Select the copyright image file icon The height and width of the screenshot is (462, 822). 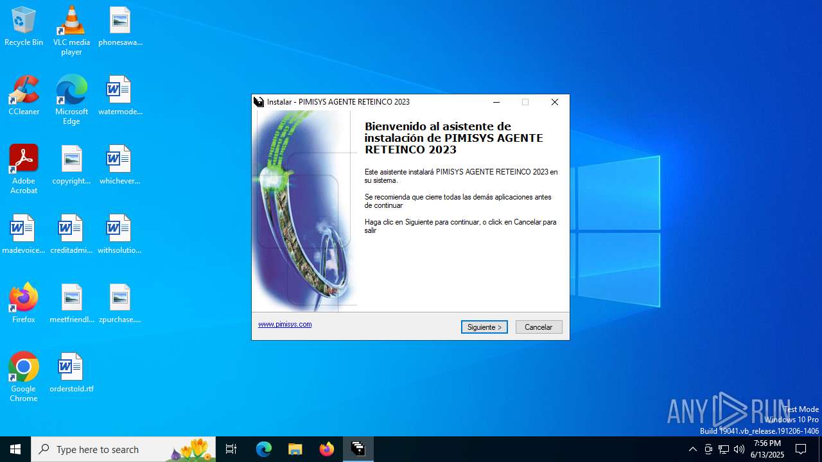point(71,165)
